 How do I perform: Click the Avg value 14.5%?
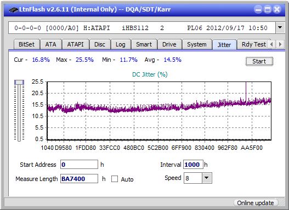click(173, 60)
